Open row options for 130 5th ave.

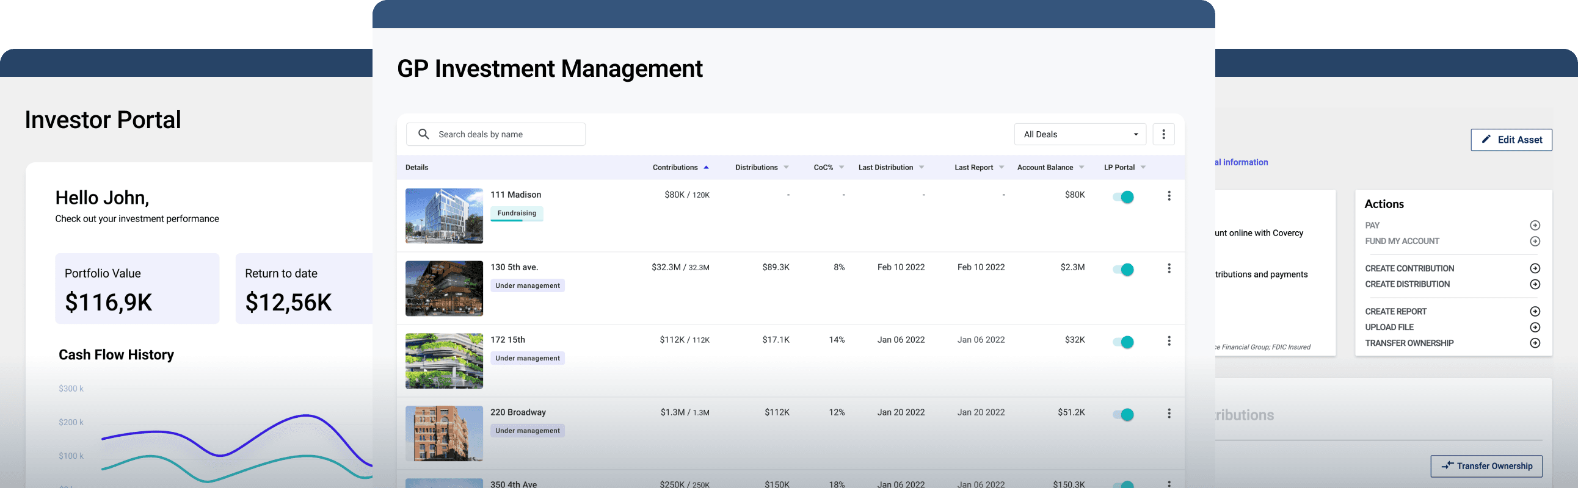1169,268
